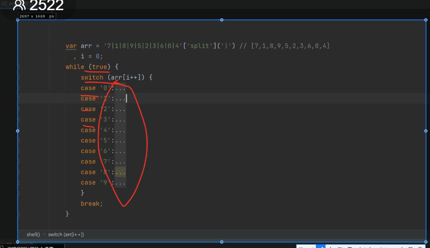The image size is (430, 248).
Task: Expand folded code after case '3'
Action: pos(120,120)
